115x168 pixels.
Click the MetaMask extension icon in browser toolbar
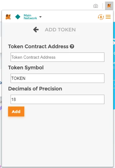click(x=109, y=6)
